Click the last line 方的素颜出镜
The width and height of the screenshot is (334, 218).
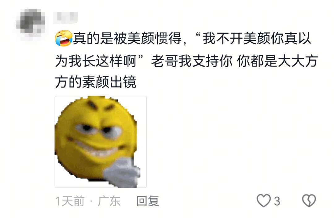pyautogui.click(x=96, y=82)
